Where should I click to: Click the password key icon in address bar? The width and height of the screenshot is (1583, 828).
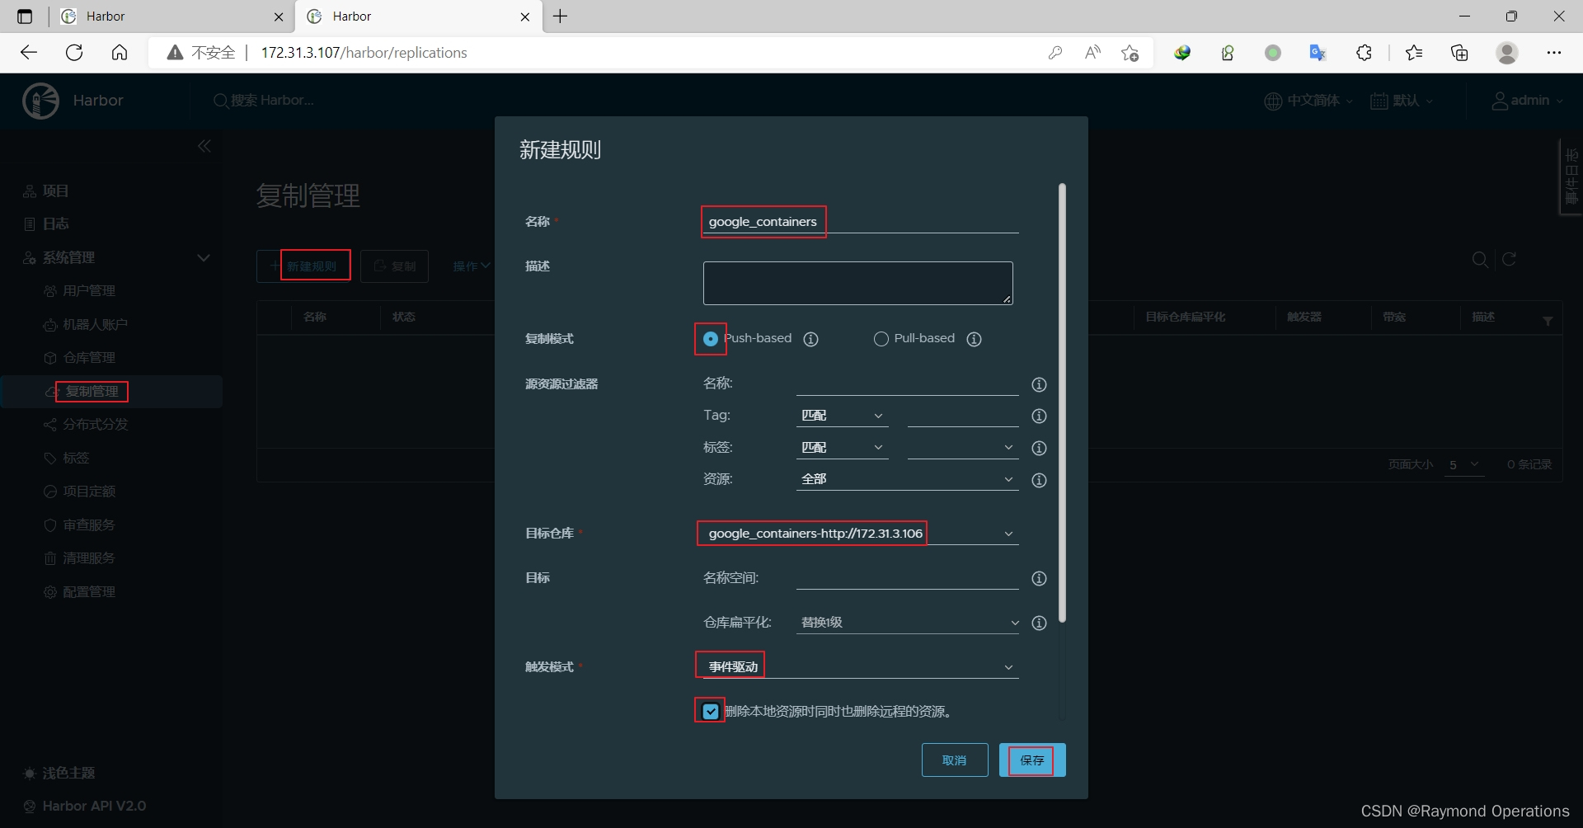click(1055, 53)
